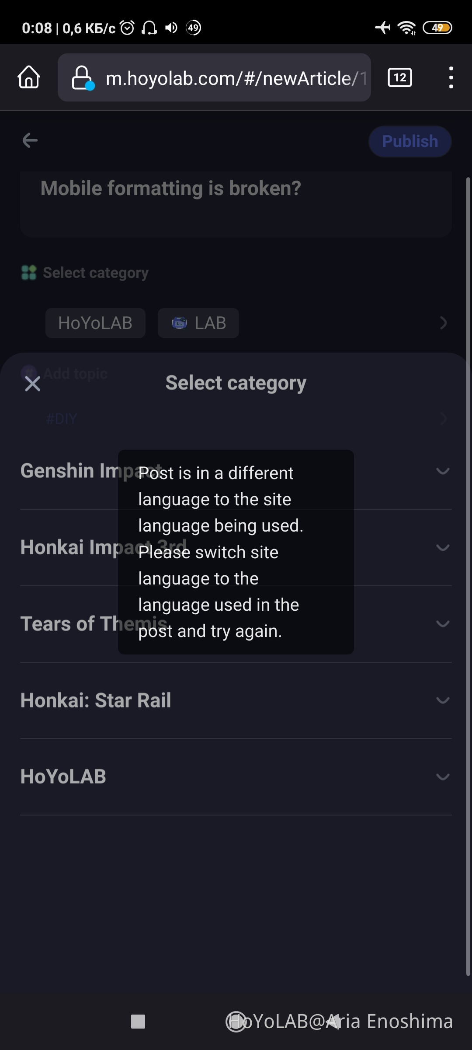The height and width of the screenshot is (1050, 472).
Task: Expand the Honkai: Star Rail category
Action: point(442,700)
